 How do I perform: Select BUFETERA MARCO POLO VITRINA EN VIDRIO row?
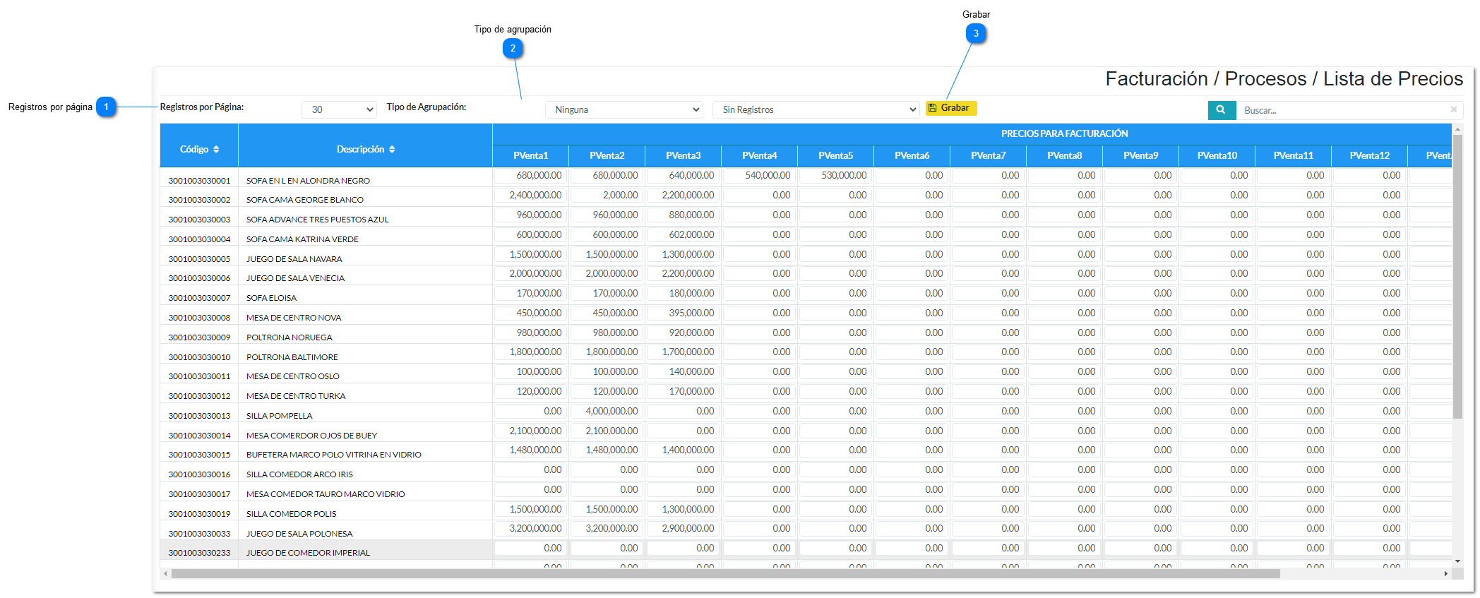[334, 455]
